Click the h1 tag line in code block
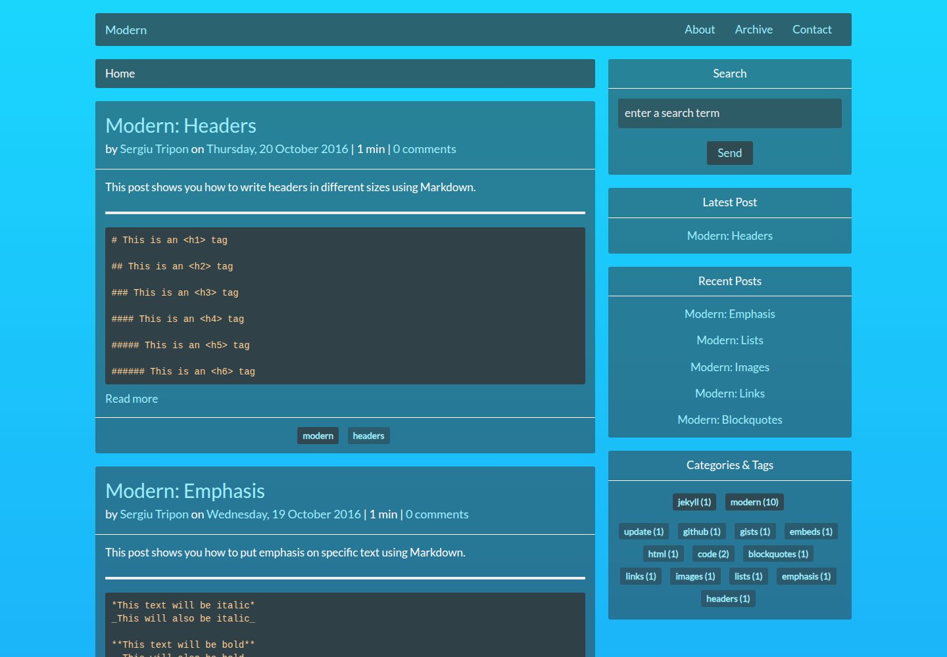947x657 pixels. pos(170,240)
